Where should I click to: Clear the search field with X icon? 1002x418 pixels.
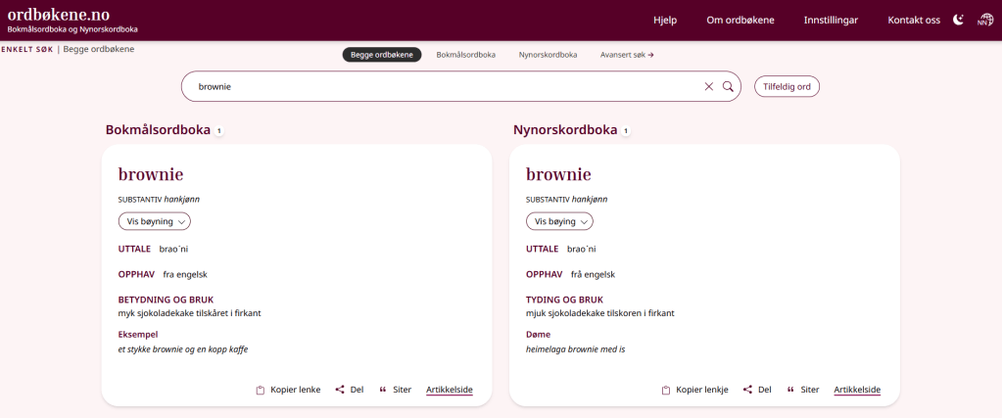click(709, 86)
